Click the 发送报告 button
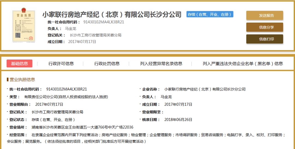The image size is (295, 149). click(x=264, y=15)
